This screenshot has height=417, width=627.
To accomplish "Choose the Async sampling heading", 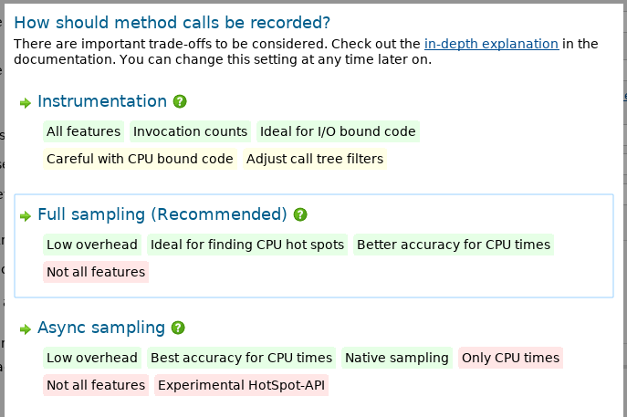I will click(101, 328).
